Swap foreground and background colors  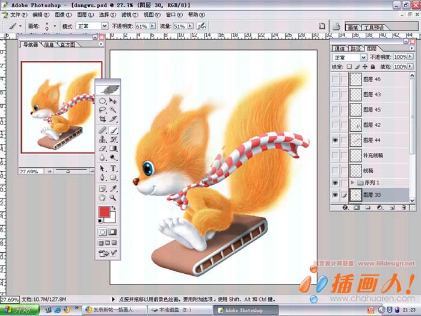tap(114, 208)
